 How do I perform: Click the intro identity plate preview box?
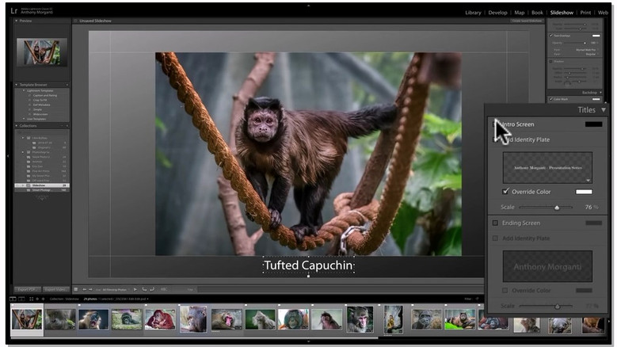coord(547,167)
